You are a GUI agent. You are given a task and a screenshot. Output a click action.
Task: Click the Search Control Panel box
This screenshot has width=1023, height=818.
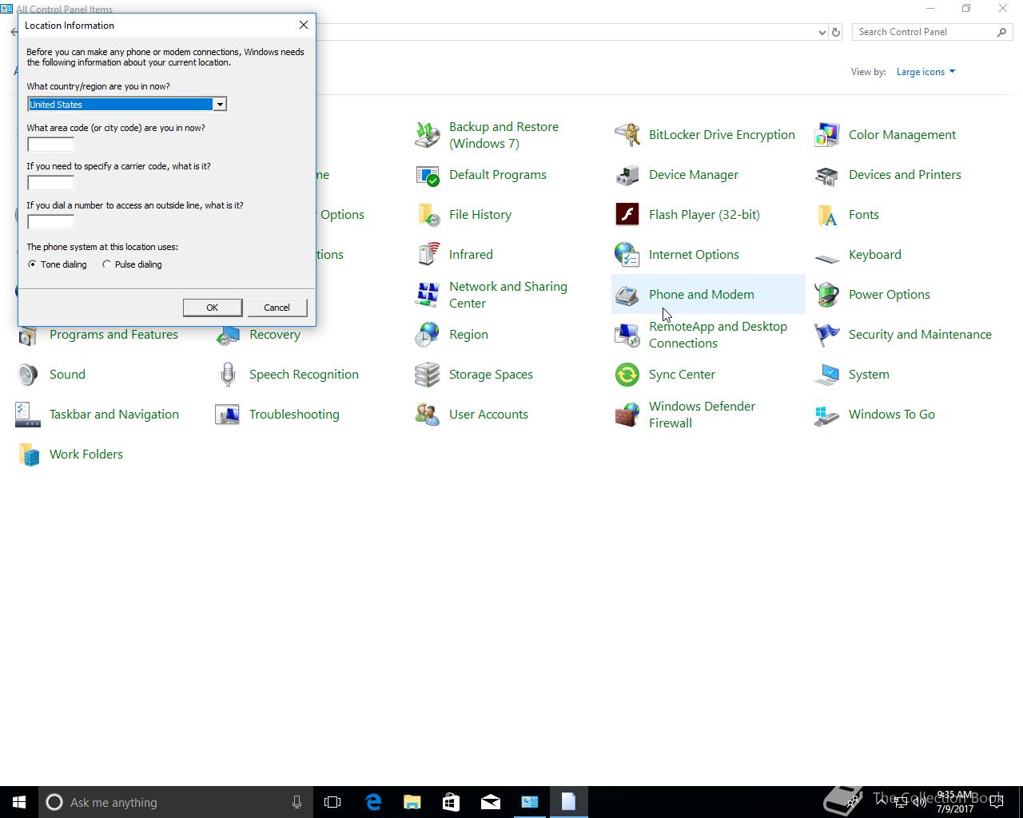932,32
